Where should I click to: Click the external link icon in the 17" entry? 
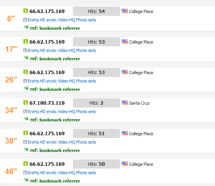click(25, 50)
